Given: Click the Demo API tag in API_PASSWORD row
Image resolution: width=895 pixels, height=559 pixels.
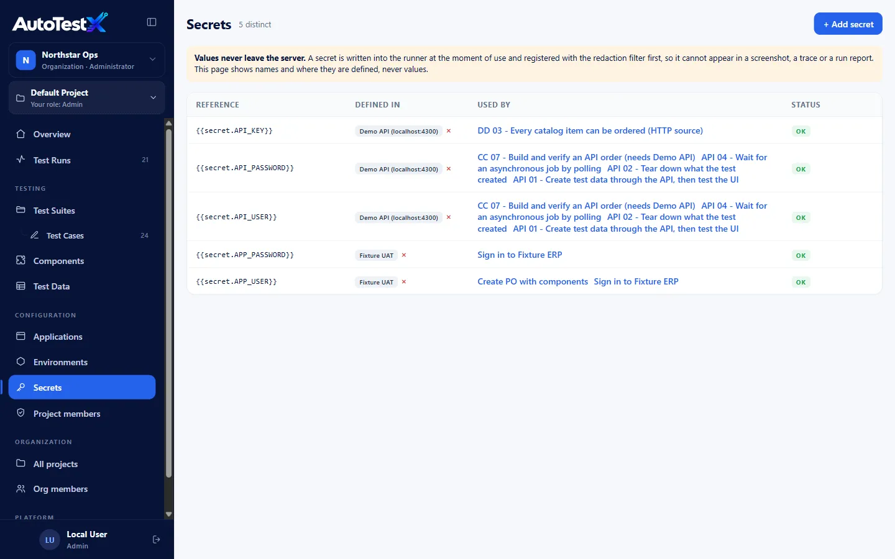Looking at the screenshot, I should [x=398, y=169].
